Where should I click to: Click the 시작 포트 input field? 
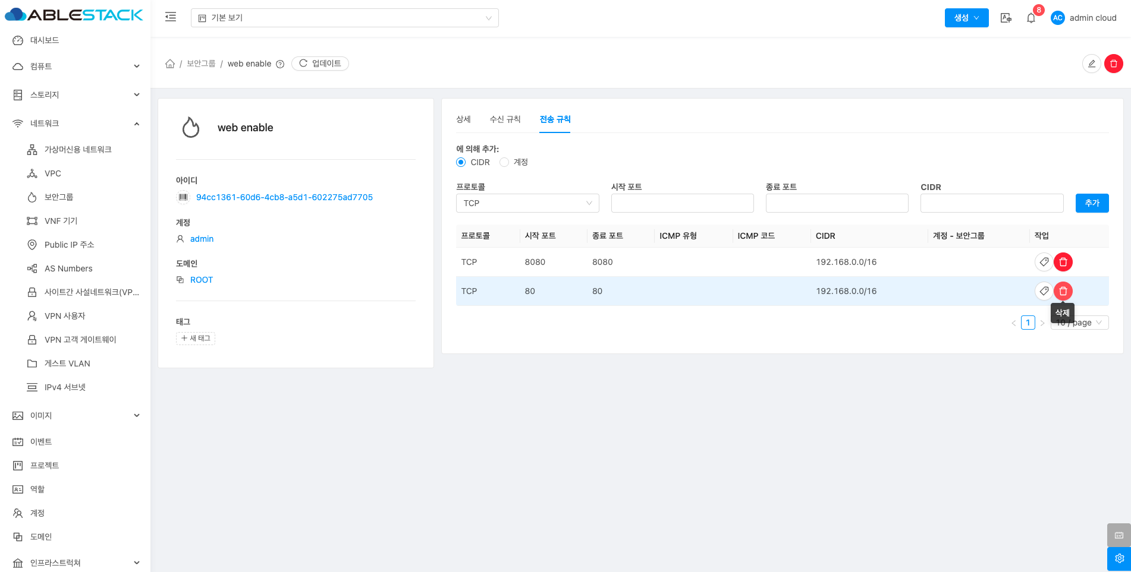click(x=682, y=203)
